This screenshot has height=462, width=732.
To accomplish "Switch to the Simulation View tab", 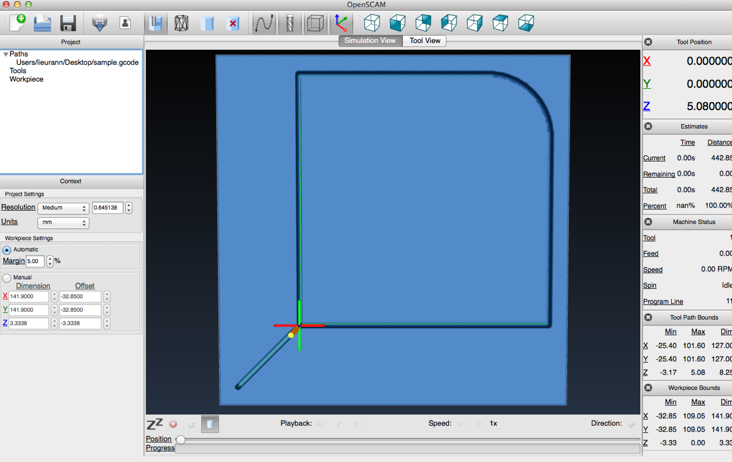I will coord(370,41).
